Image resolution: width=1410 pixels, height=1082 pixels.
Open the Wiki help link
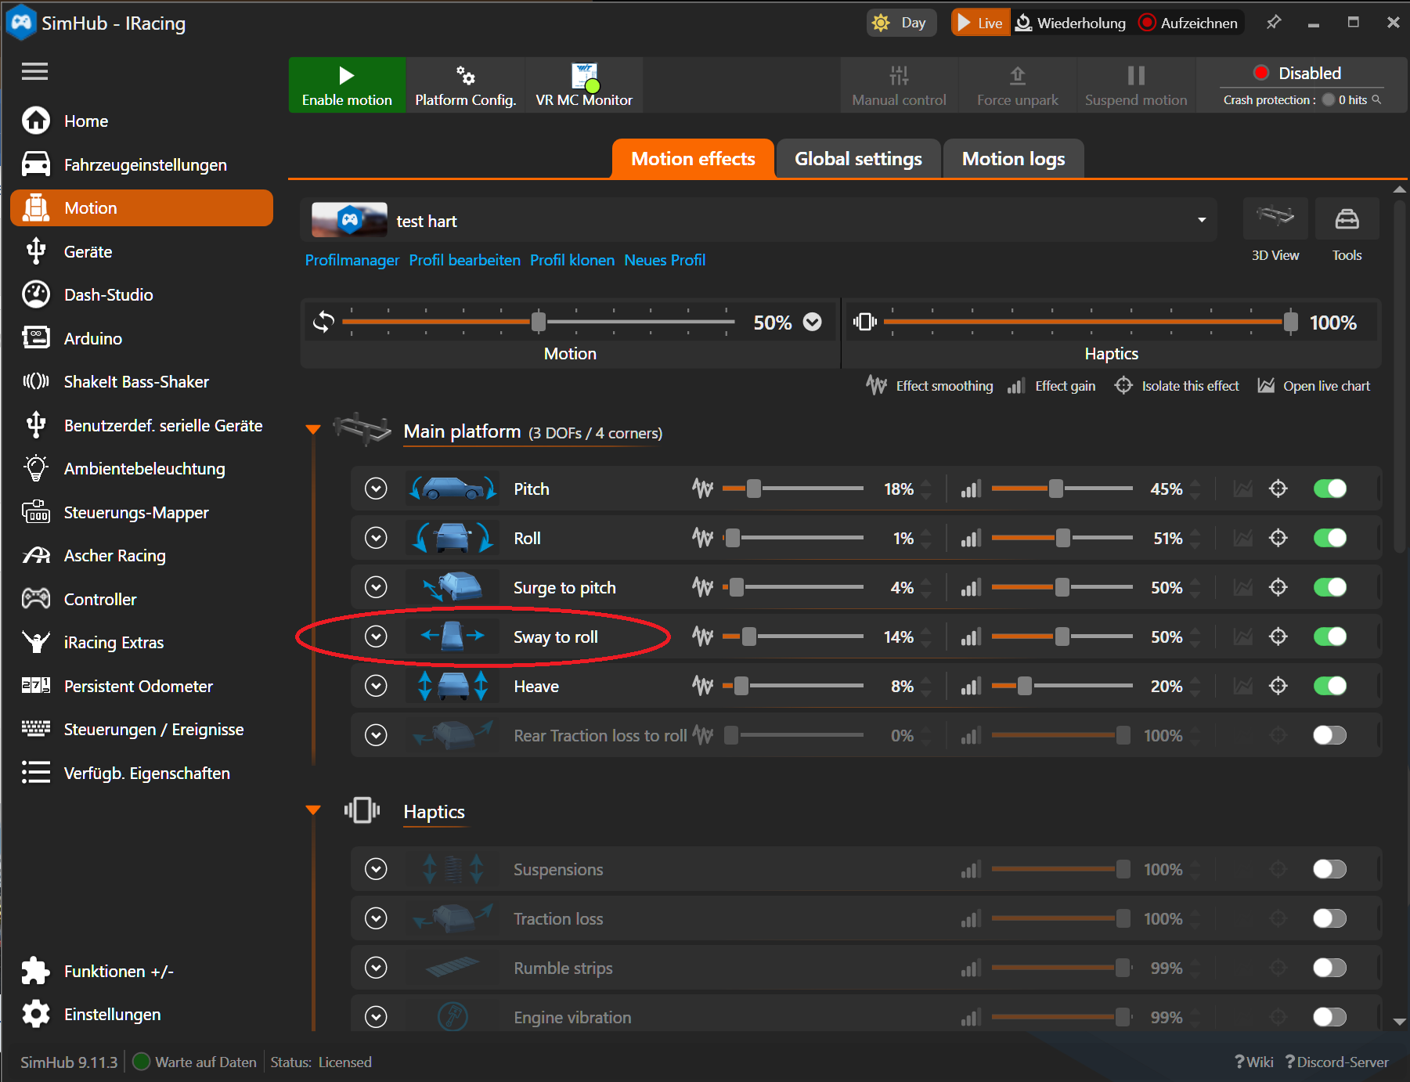pyautogui.click(x=1254, y=1062)
